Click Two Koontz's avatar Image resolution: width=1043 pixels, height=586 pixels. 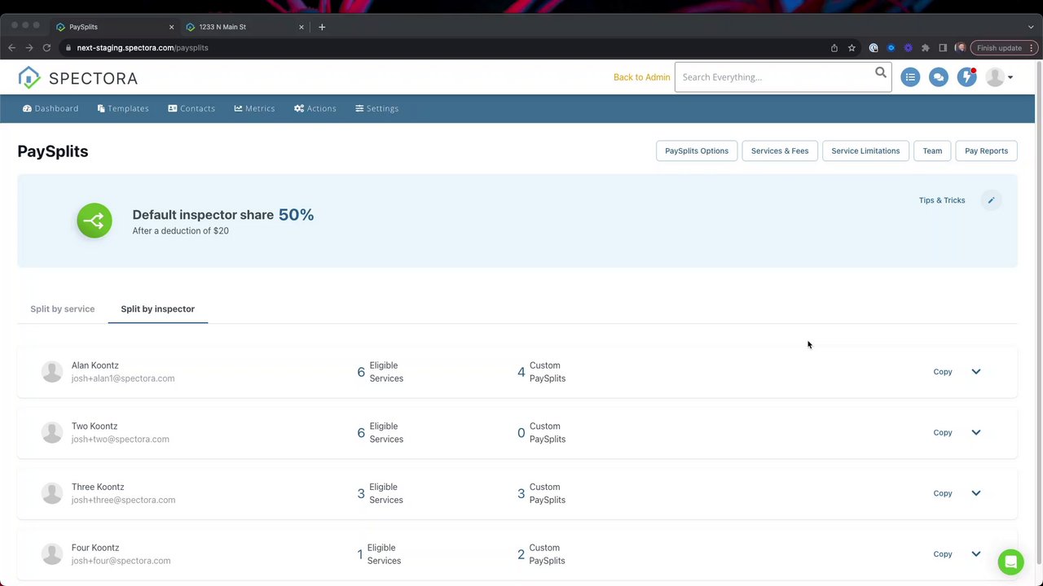pos(52,433)
